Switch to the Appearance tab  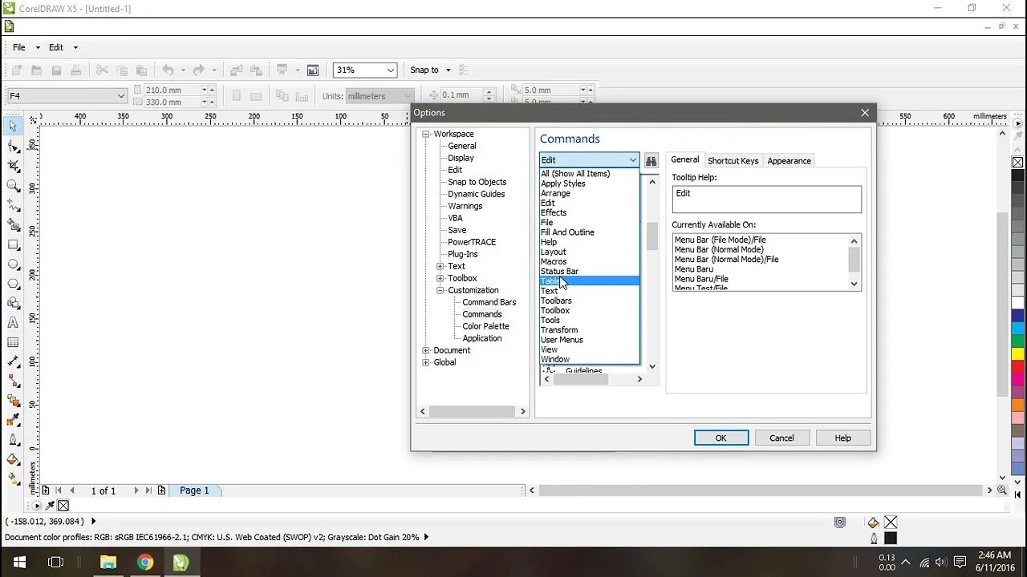coord(789,160)
